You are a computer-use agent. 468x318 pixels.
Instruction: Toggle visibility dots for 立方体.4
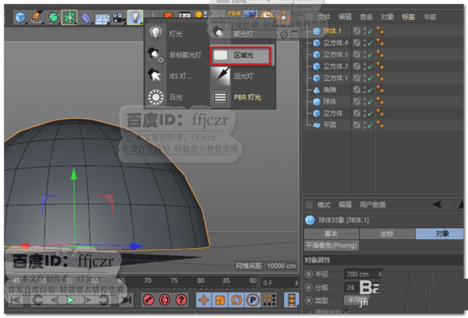[364, 43]
